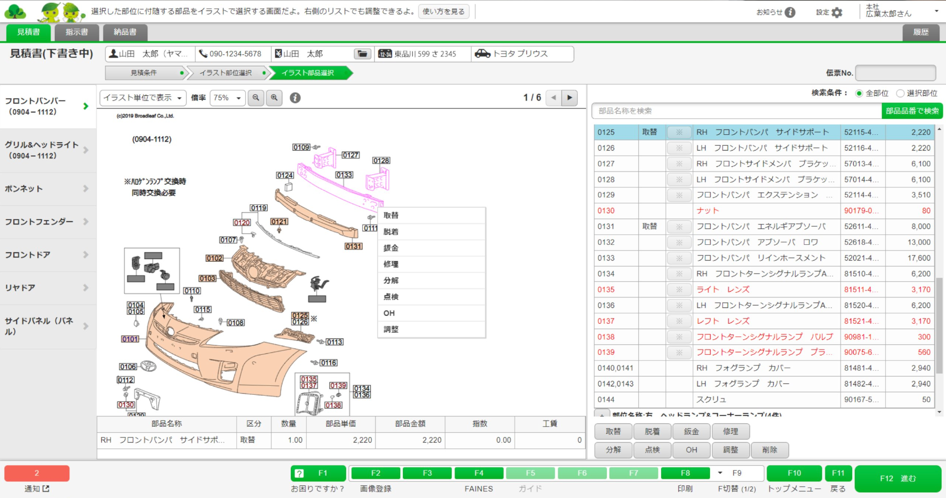Click the 部品品番で検索 button
Image resolution: width=946 pixels, height=498 pixels.
912,111
